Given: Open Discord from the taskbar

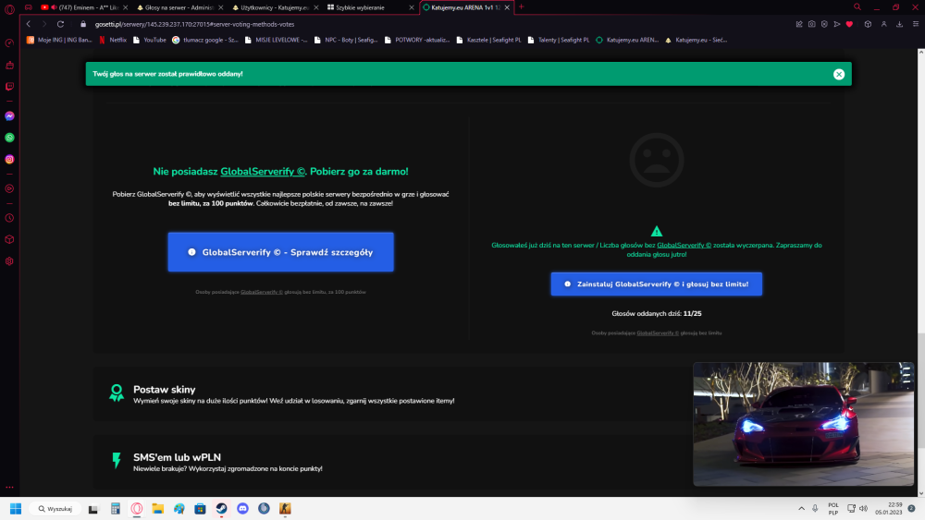Looking at the screenshot, I should click(242, 509).
